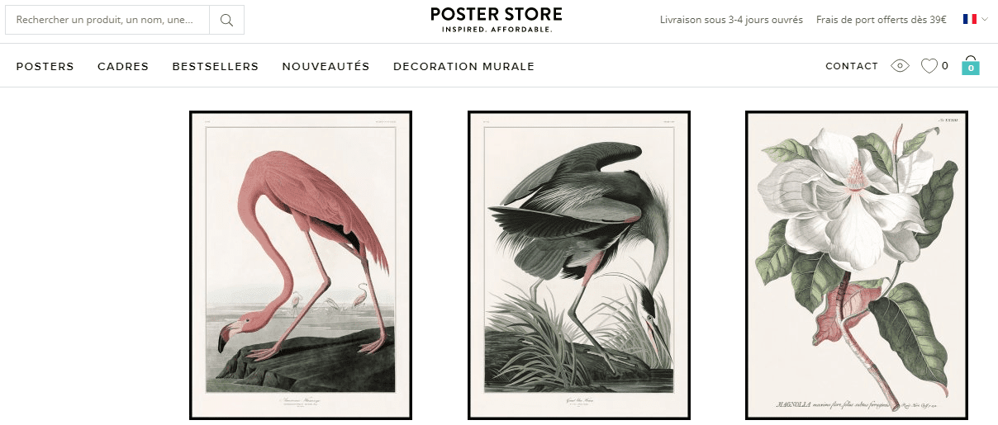Click the Poster Store logo

[496, 20]
